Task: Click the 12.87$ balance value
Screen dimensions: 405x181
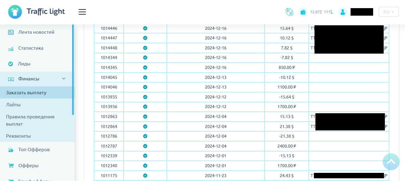Action: (x=316, y=12)
